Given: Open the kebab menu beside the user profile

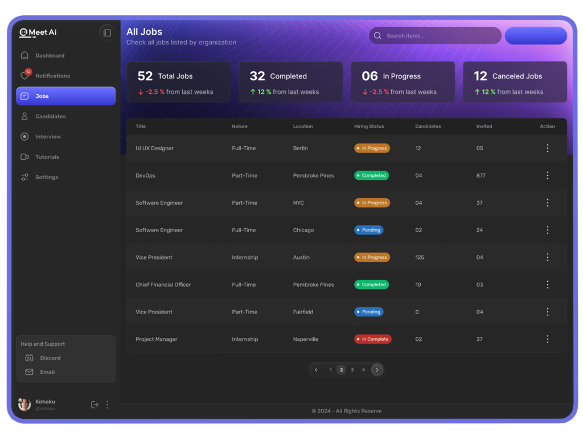Looking at the screenshot, I should [107, 404].
